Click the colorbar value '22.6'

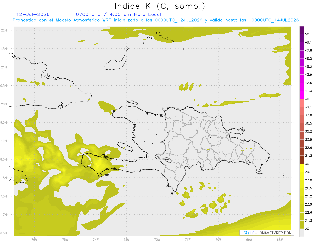click(308, 212)
